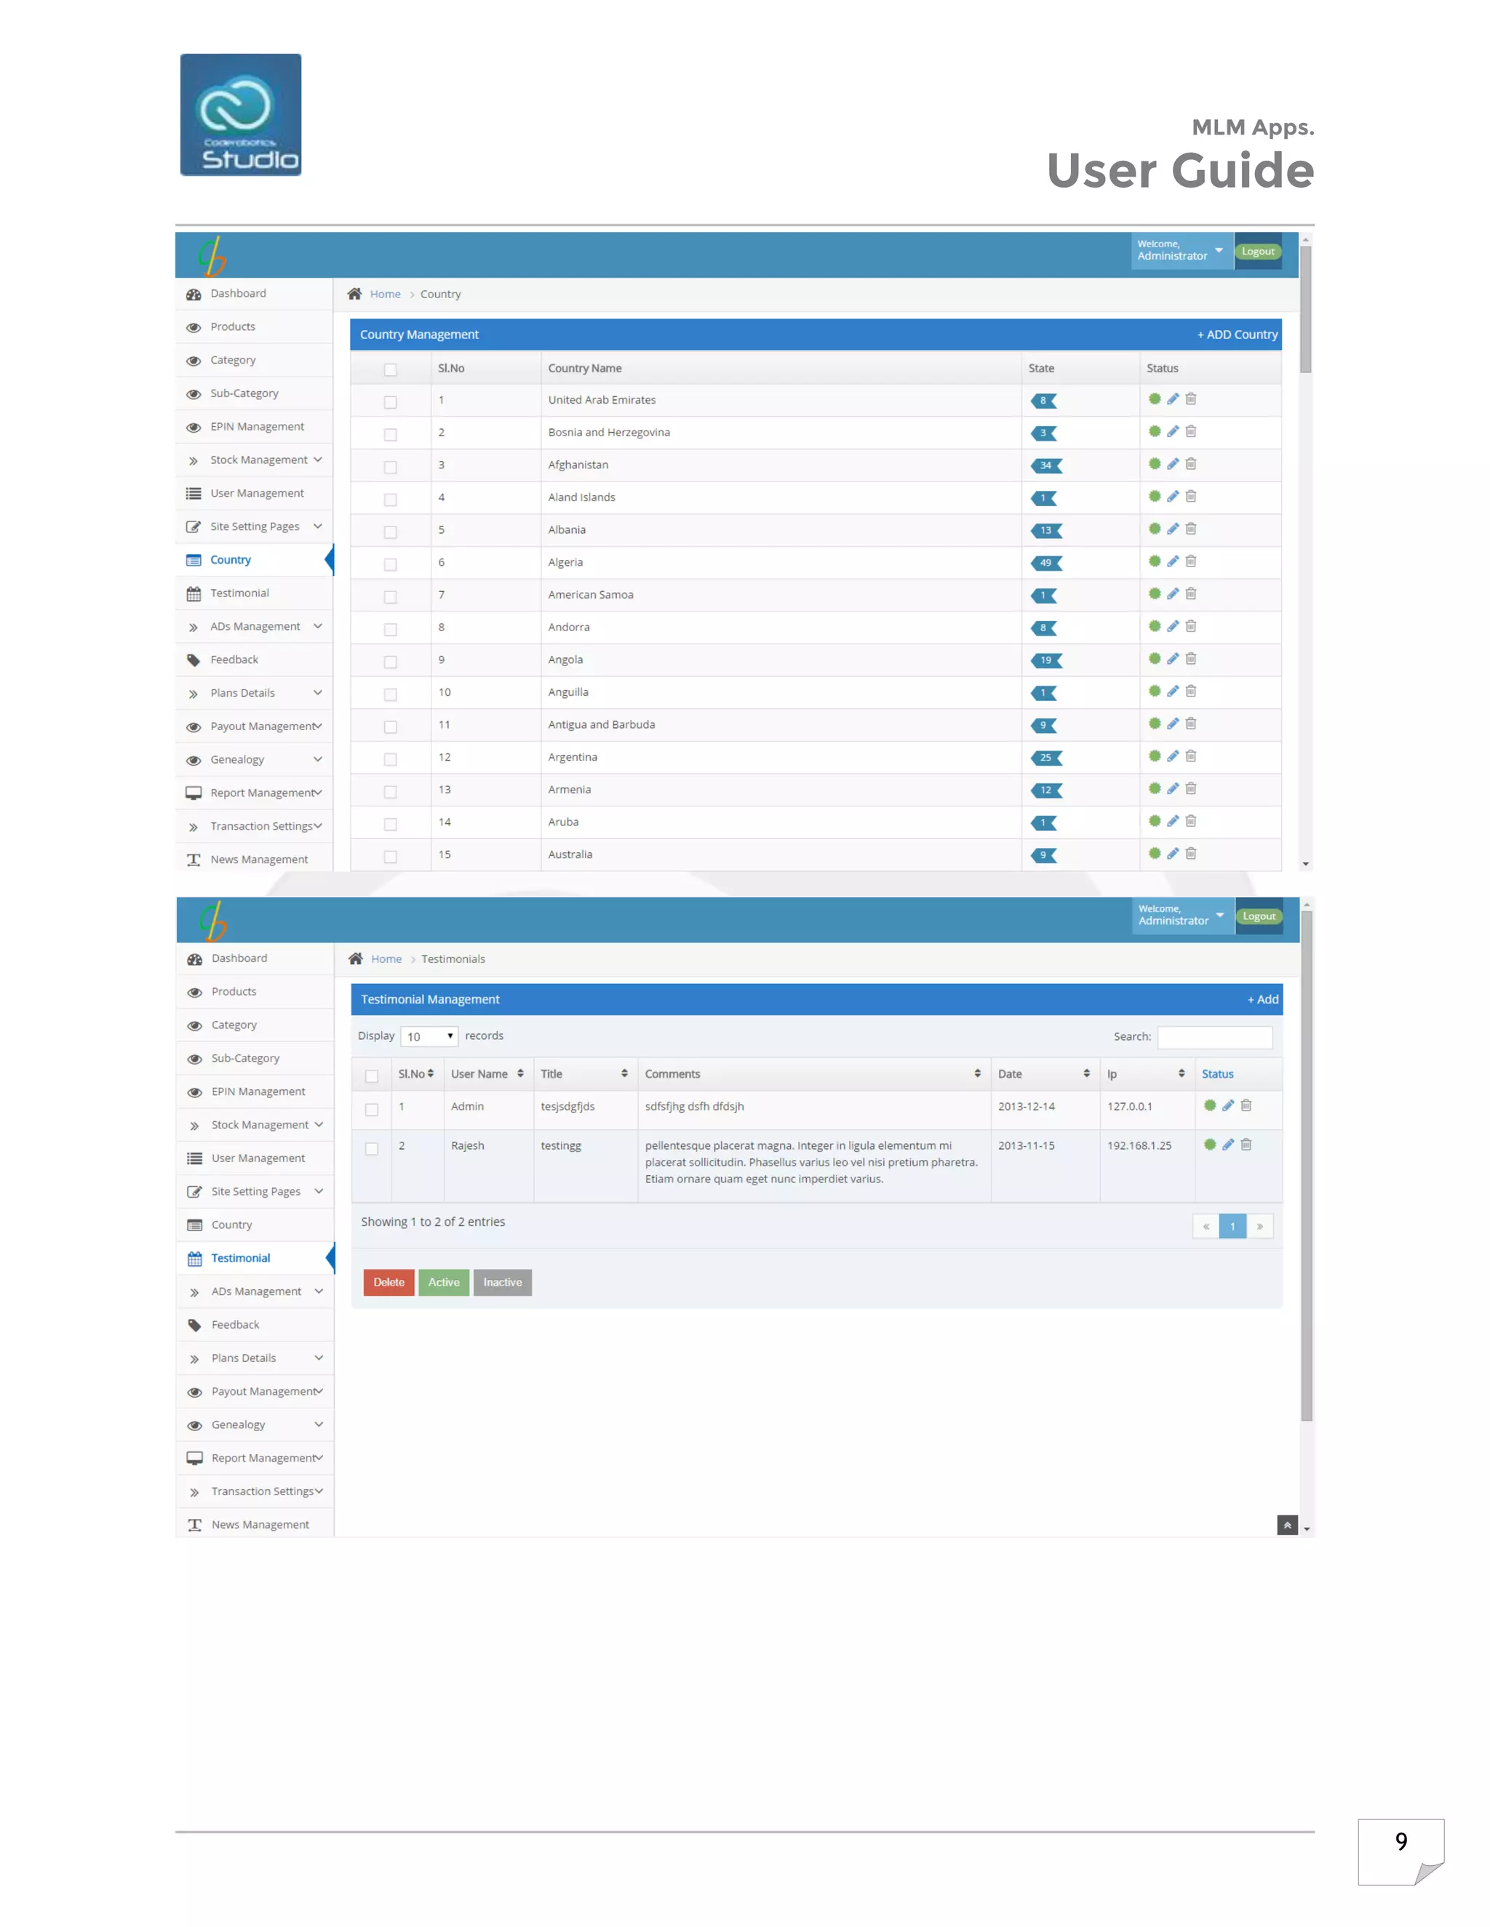Click the state count badge 49 for Algeria
This screenshot has width=1490, height=1927.
(x=1046, y=563)
